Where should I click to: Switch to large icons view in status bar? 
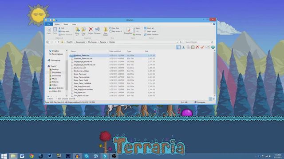point(214,99)
